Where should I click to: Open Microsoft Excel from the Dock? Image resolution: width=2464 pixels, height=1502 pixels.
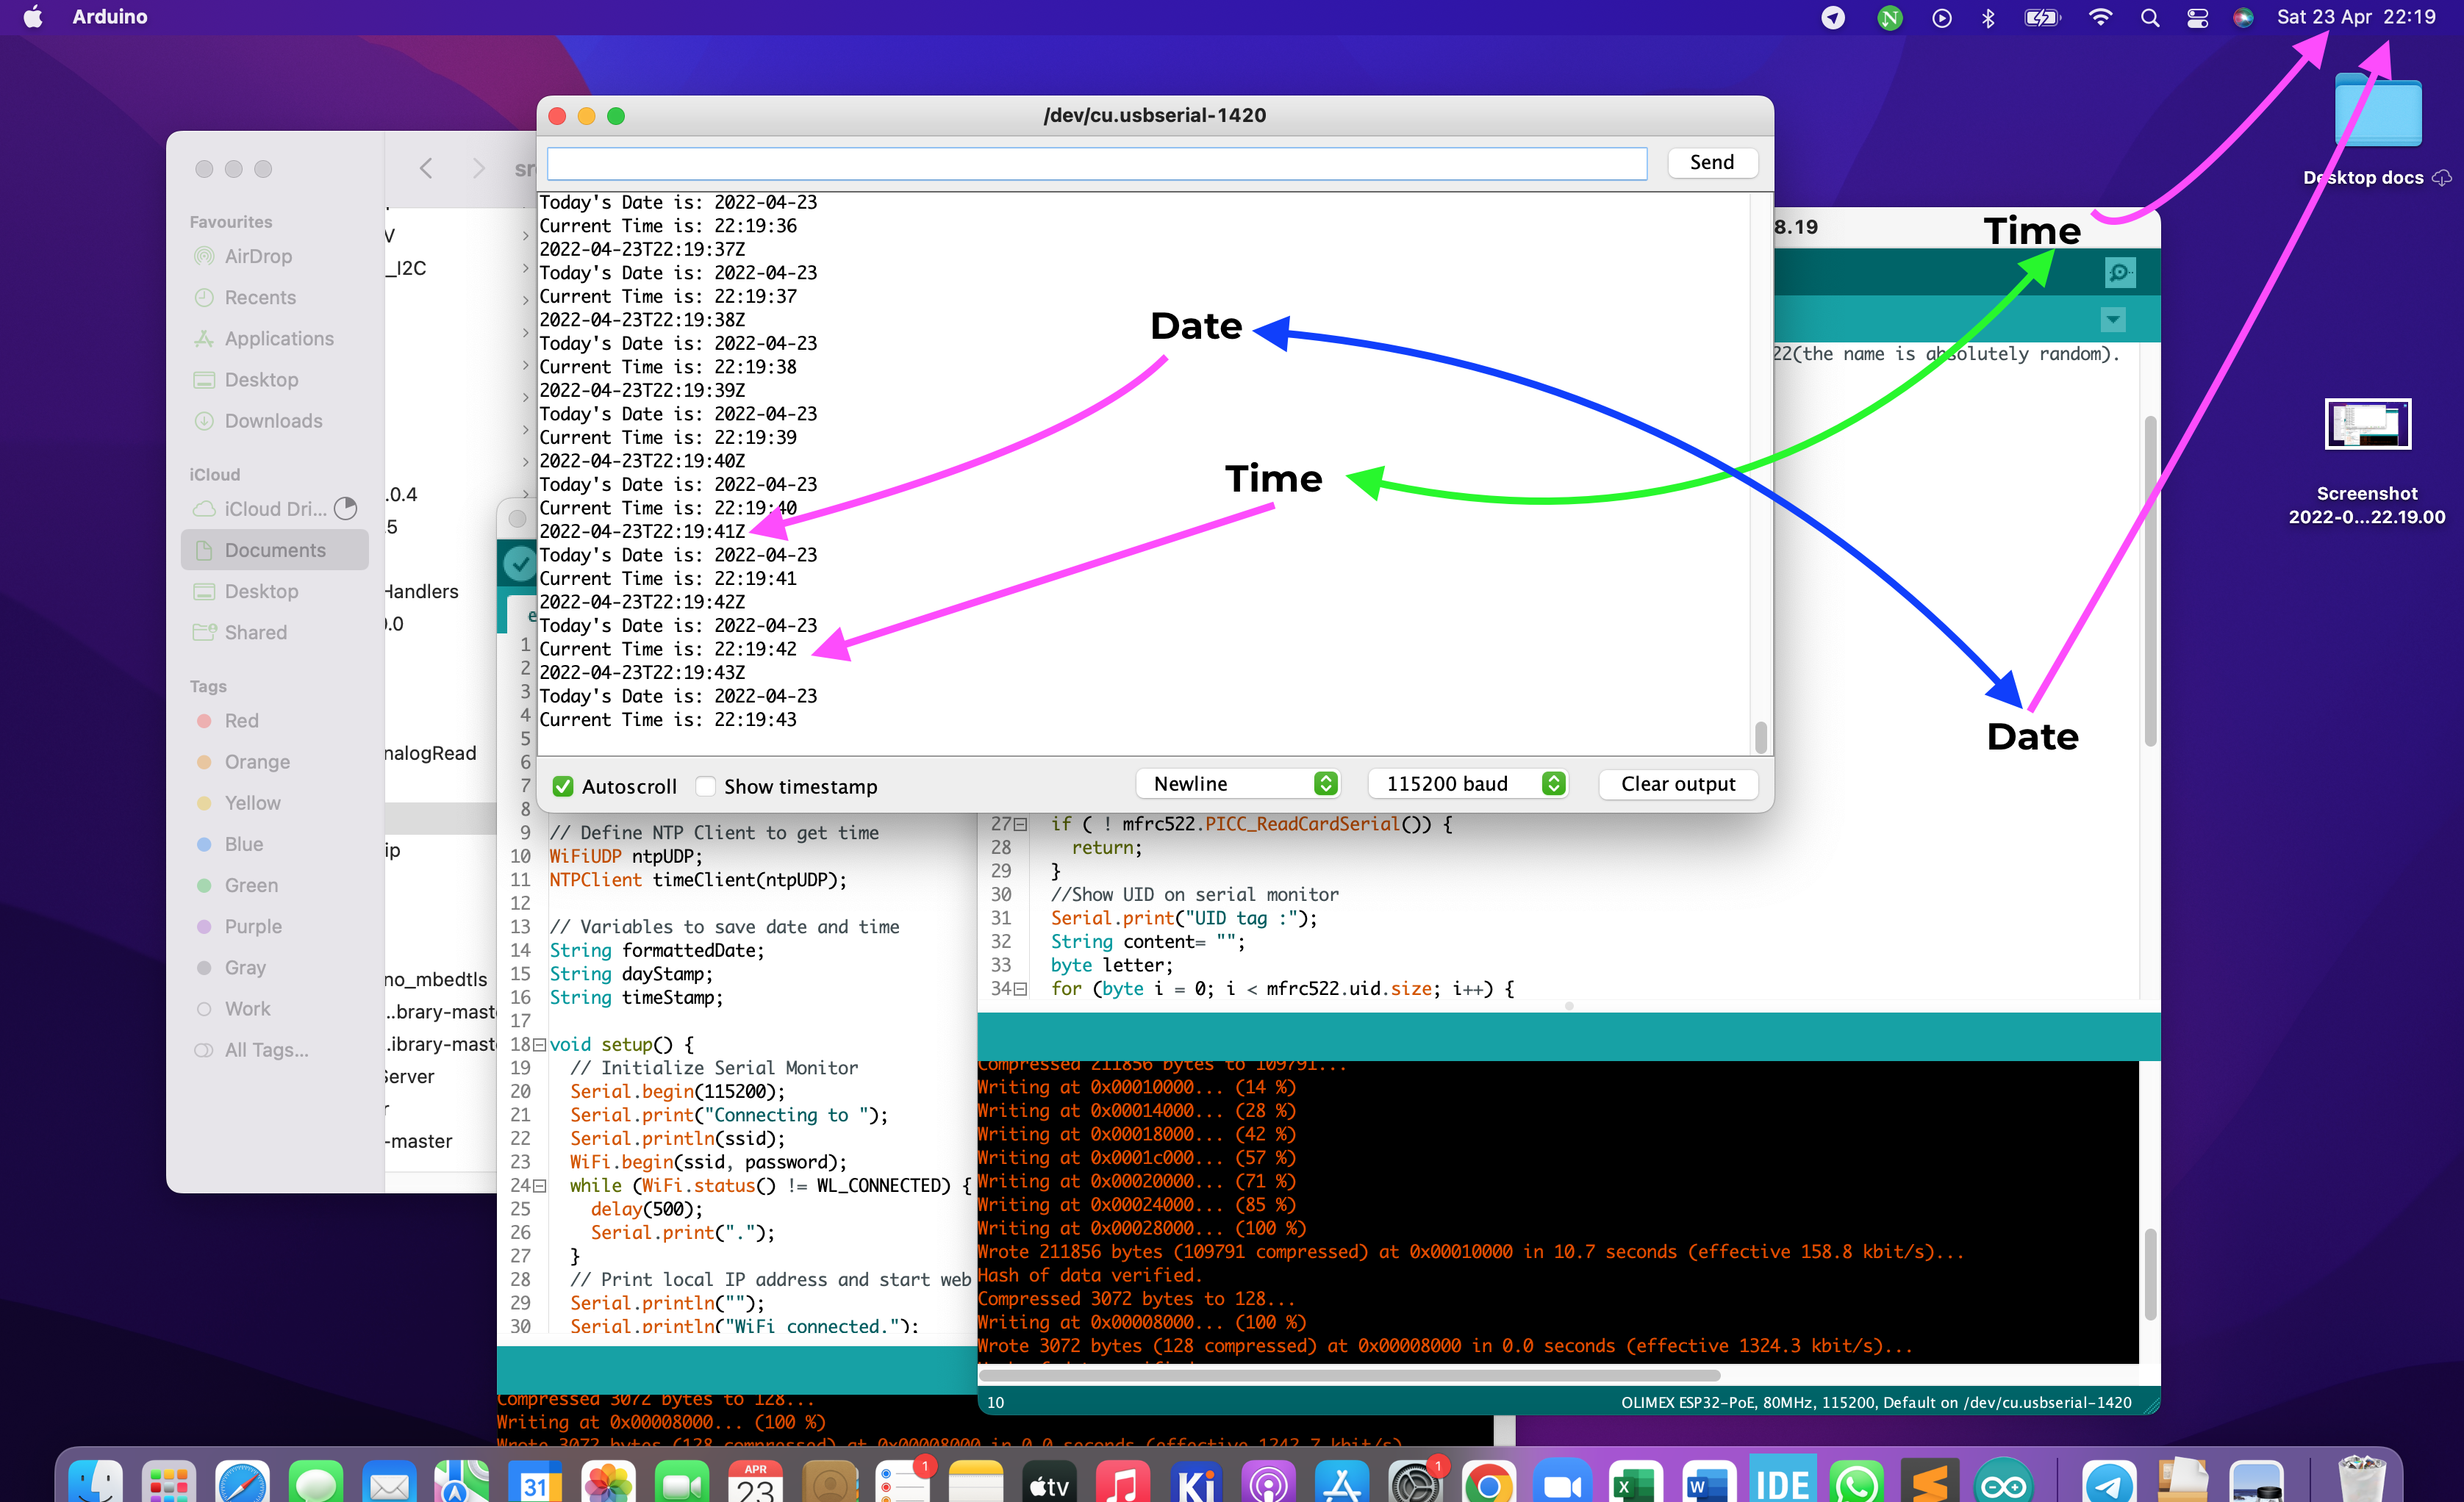pos(1635,1482)
